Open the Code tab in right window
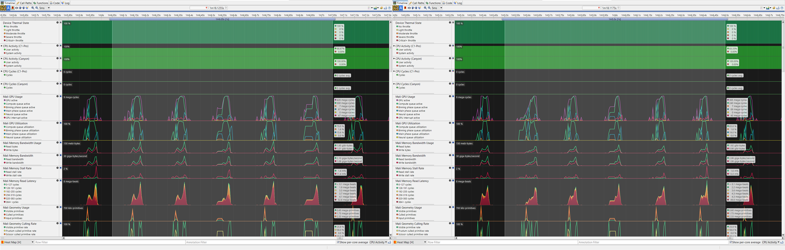 tap(447, 3)
